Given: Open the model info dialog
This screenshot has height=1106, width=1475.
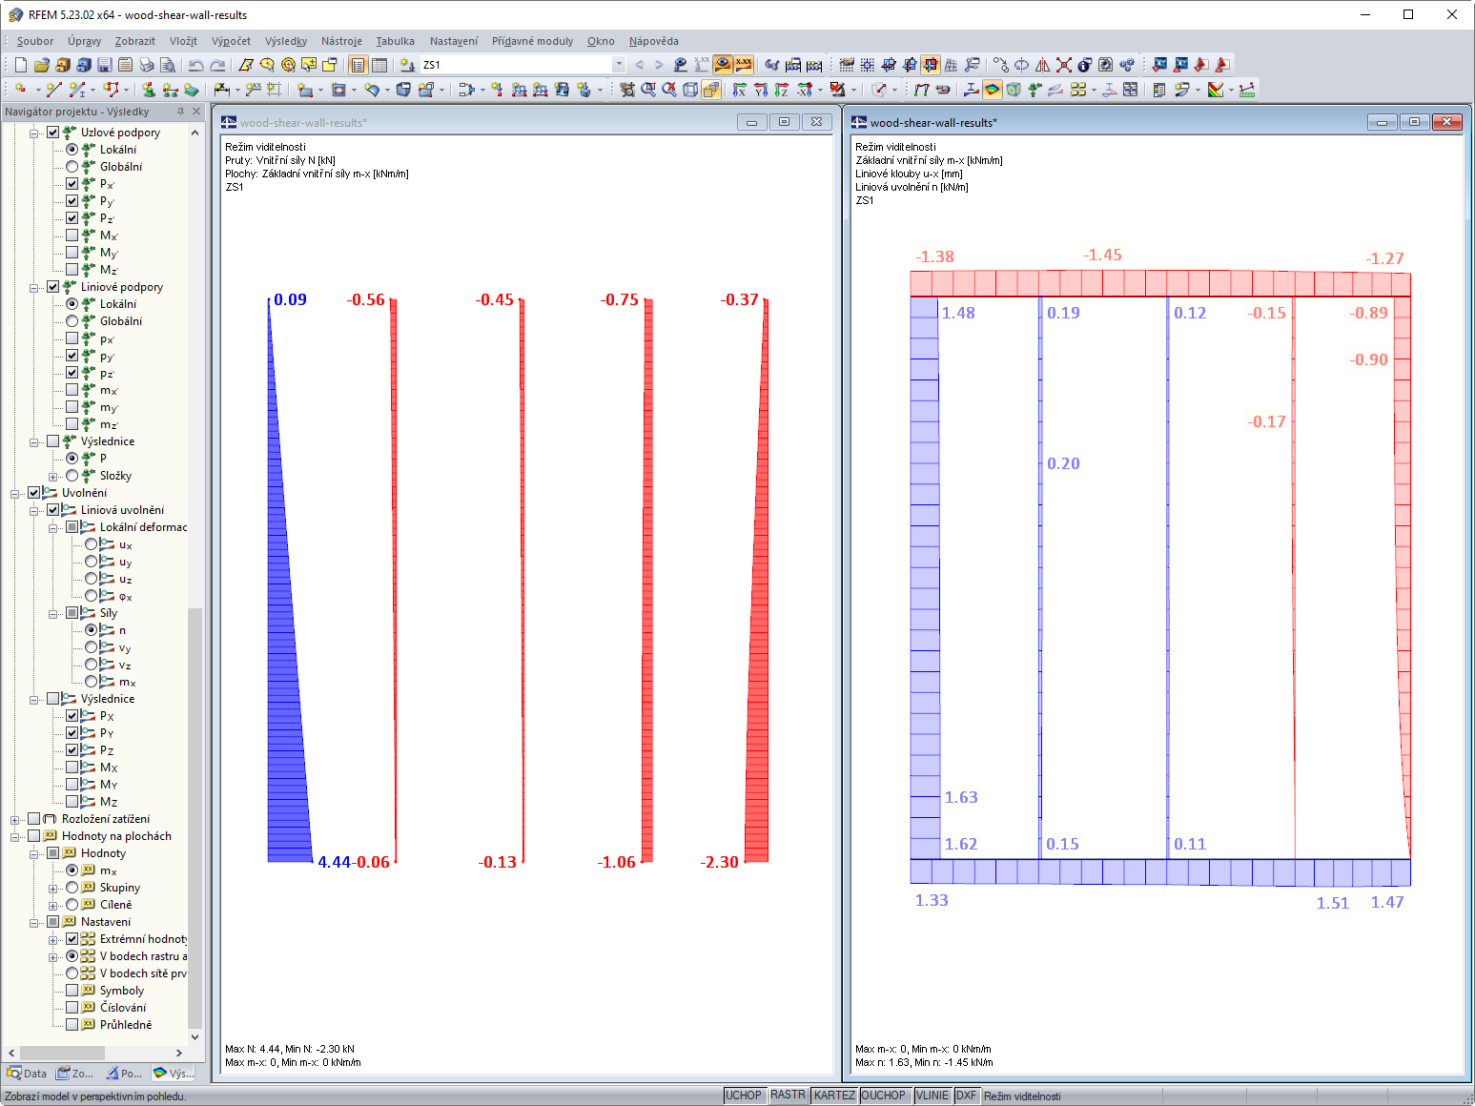Looking at the screenshot, I should tap(1084, 65).
